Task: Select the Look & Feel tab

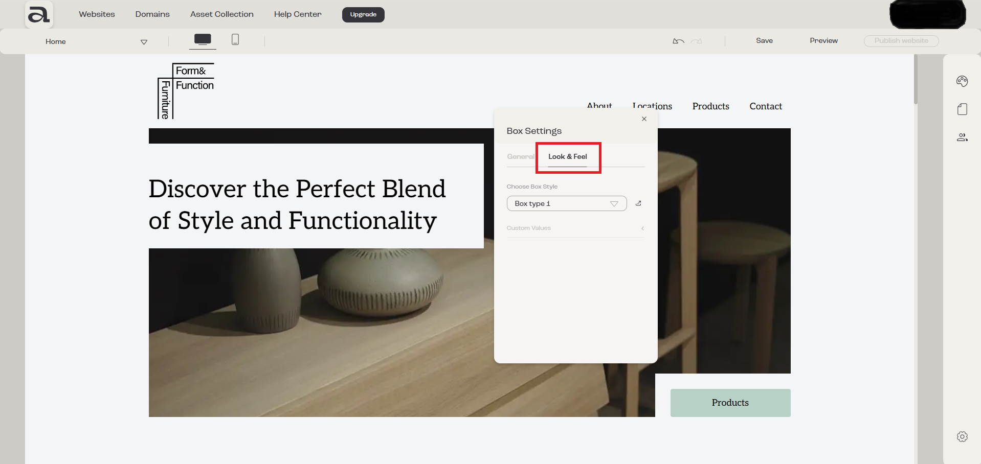Action: click(567, 156)
